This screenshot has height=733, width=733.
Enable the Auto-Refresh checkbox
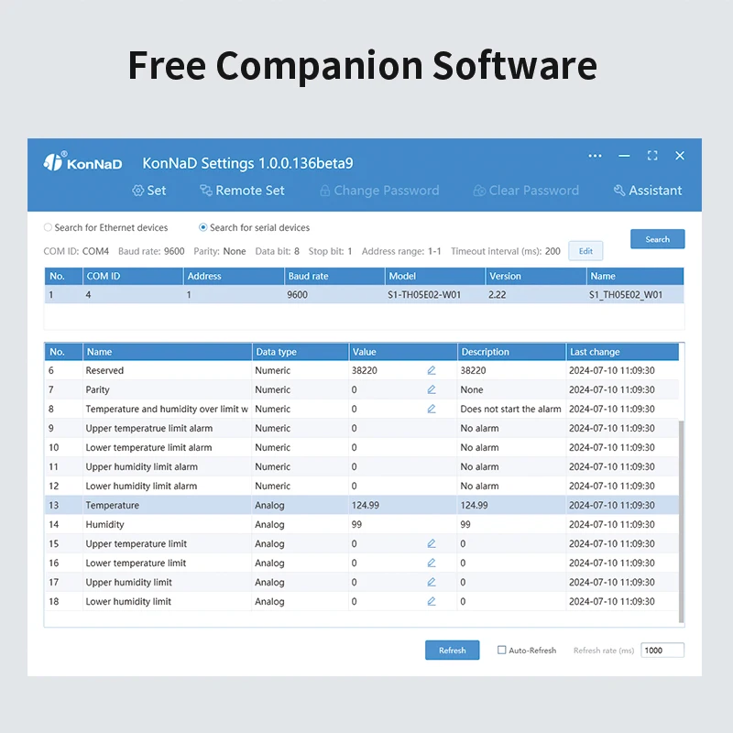point(501,650)
